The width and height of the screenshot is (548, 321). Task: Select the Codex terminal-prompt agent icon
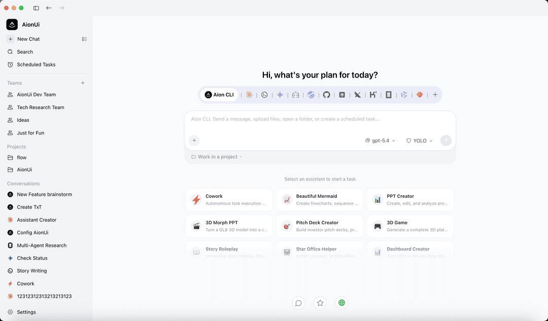[x=264, y=95]
